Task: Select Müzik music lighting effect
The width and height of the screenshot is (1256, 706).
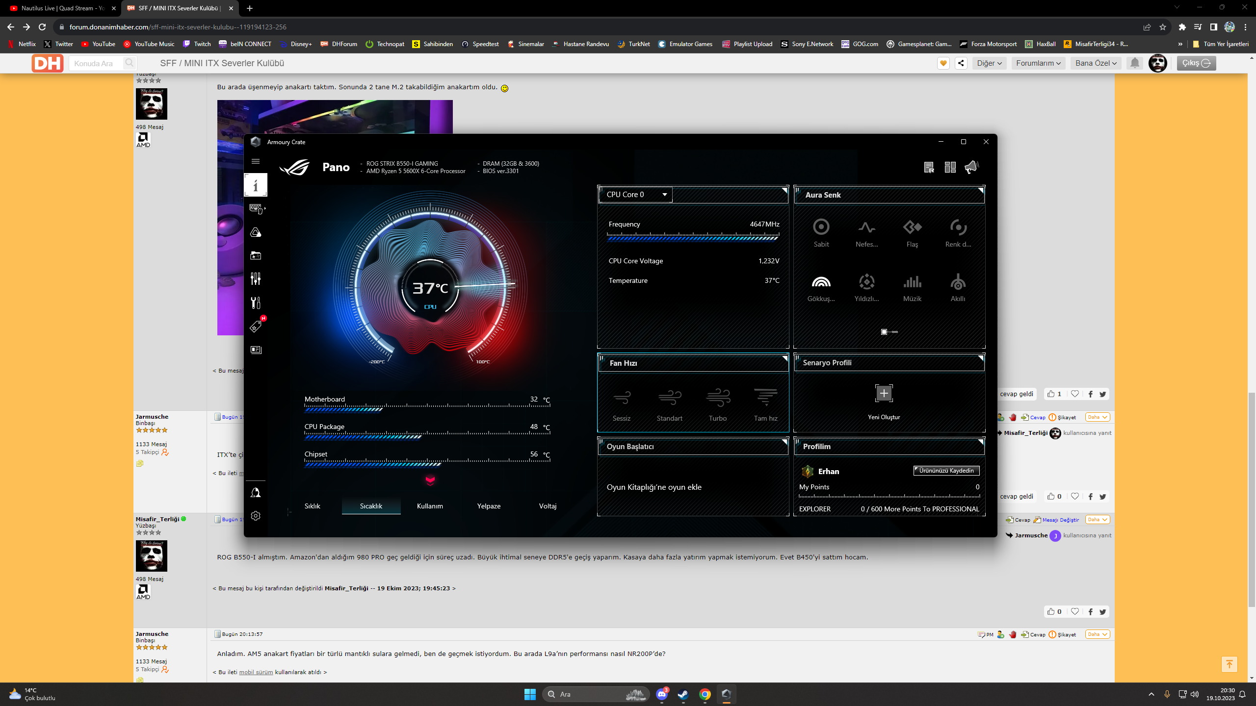Action: coord(912,287)
